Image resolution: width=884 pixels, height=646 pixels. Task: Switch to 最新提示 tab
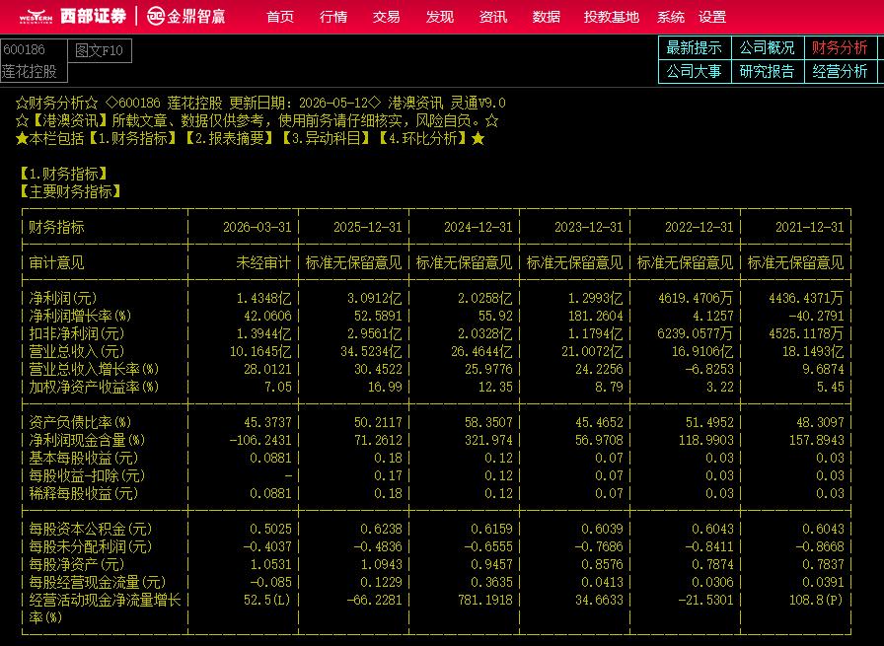pyautogui.click(x=695, y=48)
